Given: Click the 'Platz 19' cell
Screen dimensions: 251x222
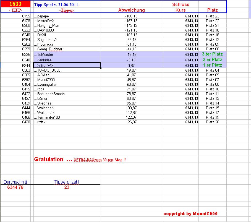Looking at the screenshot, I should click(212, 117).
